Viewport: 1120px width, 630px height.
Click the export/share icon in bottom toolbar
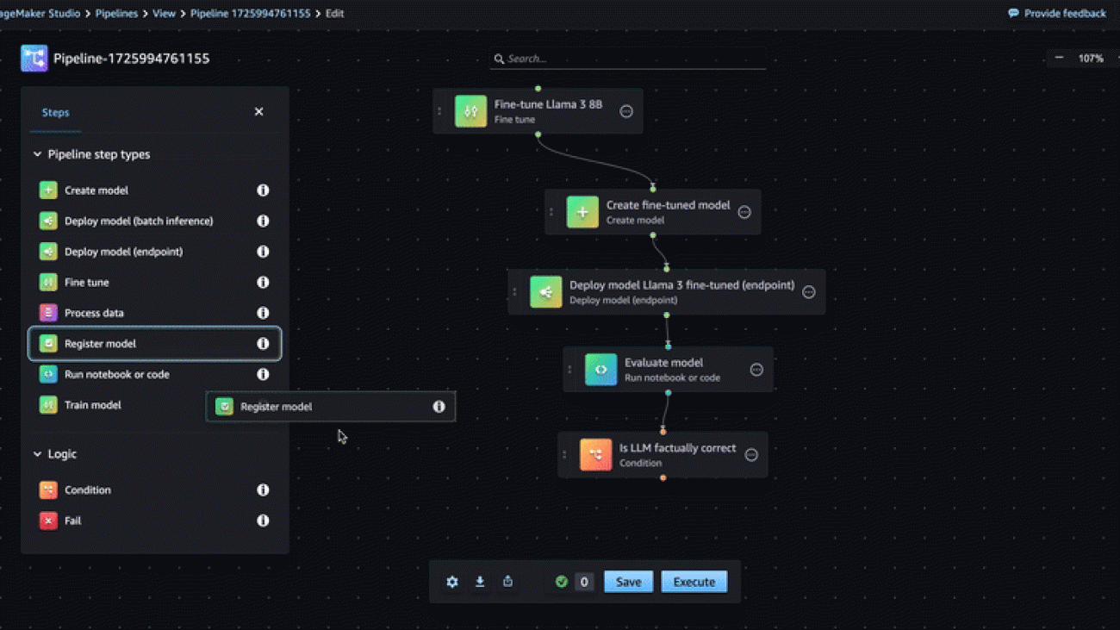507,582
